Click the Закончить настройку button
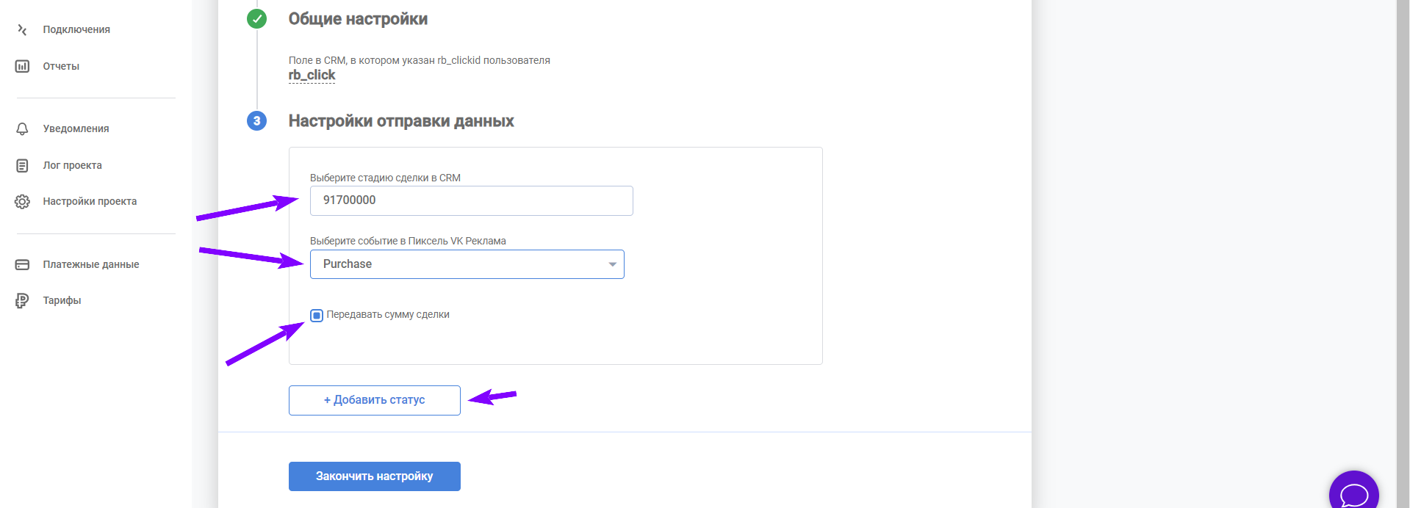 [375, 476]
